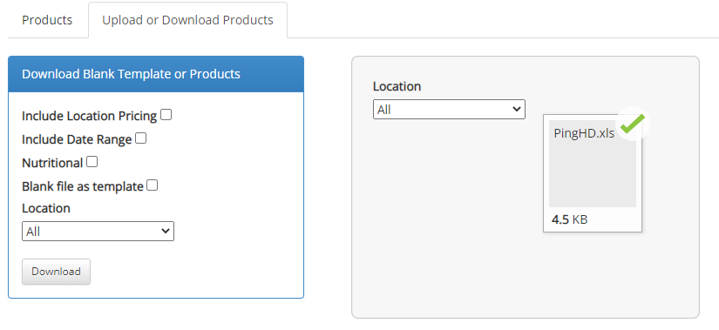The height and width of the screenshot is (330, 719).
Task: Click the gray preview area of PingHD.xls
Action: coord(593,174)
